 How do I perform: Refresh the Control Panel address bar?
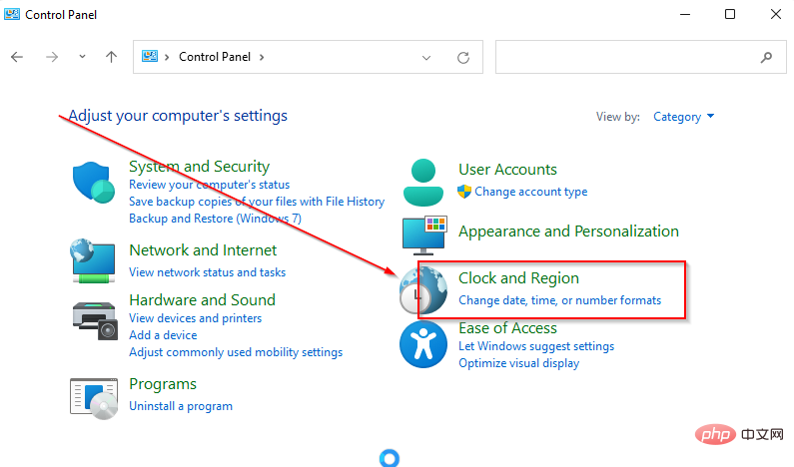coord(462,58)
